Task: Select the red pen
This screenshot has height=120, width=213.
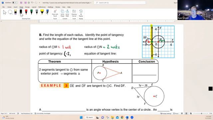Action: (x=26, y=12)
